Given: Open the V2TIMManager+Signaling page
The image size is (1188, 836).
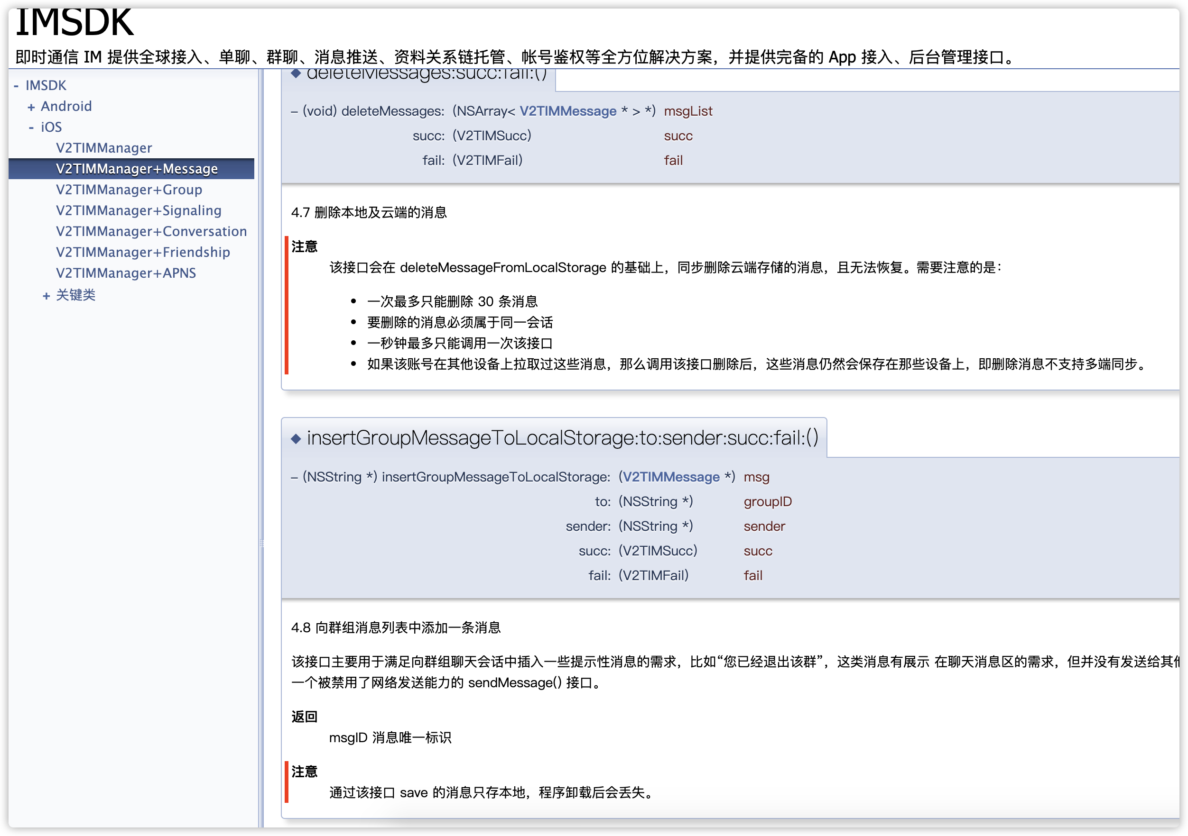Looking at the screenshot, I should pyautogui.click(x=138, y=210).
